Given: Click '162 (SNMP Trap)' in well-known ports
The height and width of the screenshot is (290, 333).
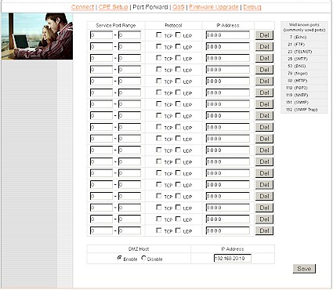Looking at the screenshot, I should point(302,110).
